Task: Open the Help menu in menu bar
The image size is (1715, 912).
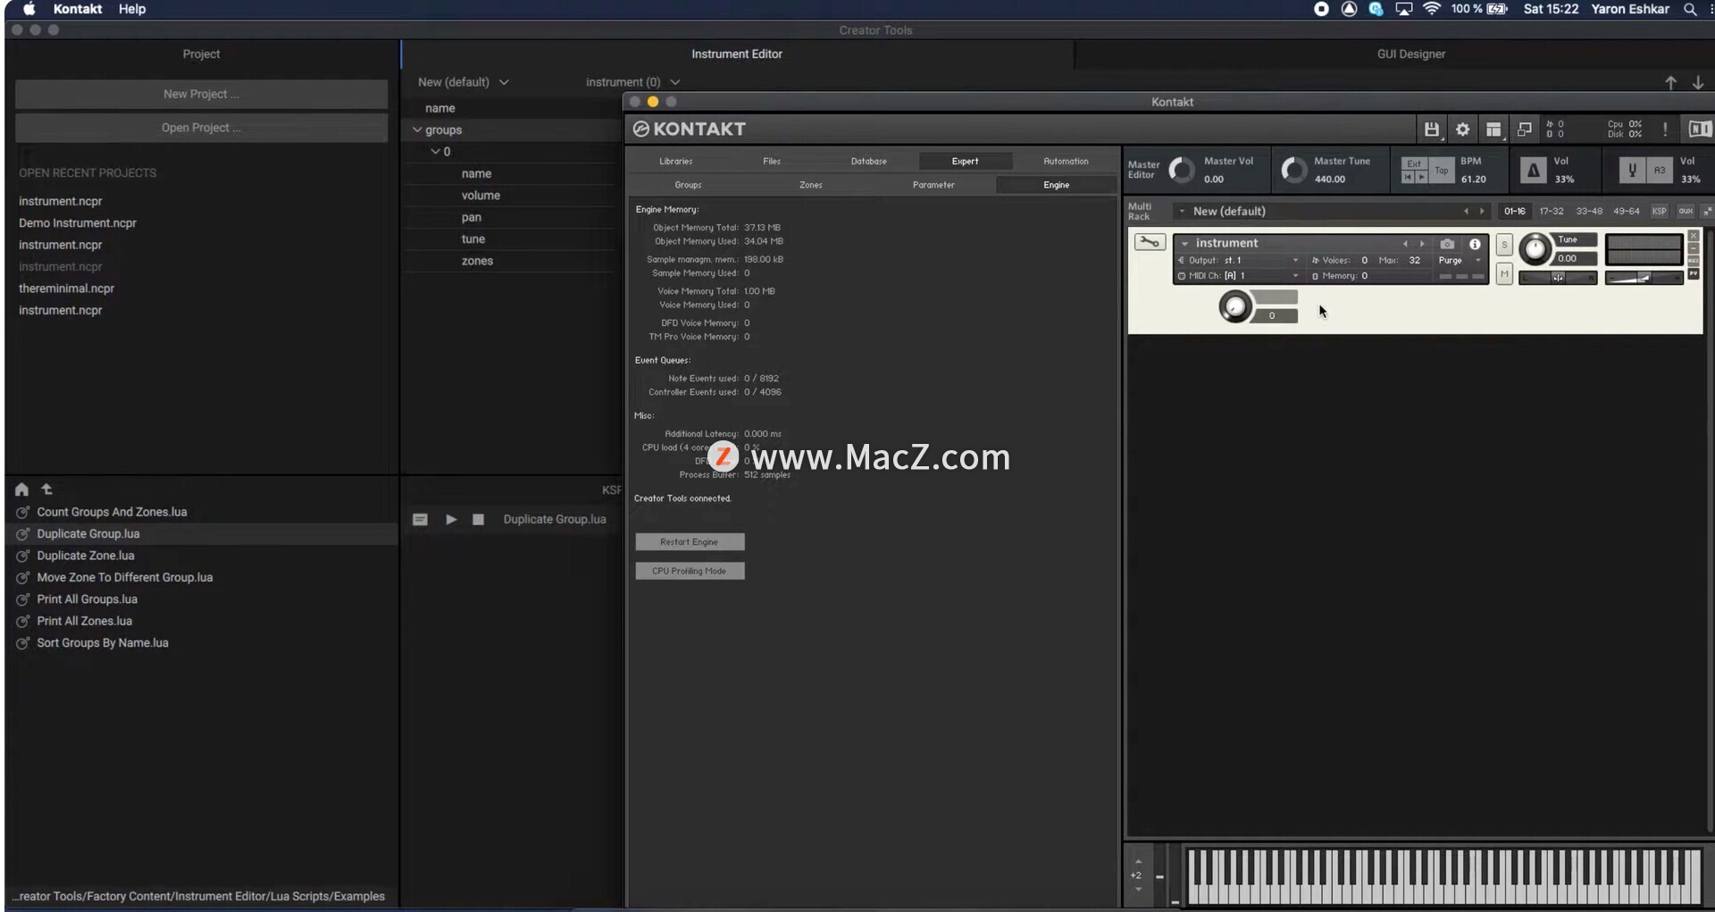Action: coord(132,9)
